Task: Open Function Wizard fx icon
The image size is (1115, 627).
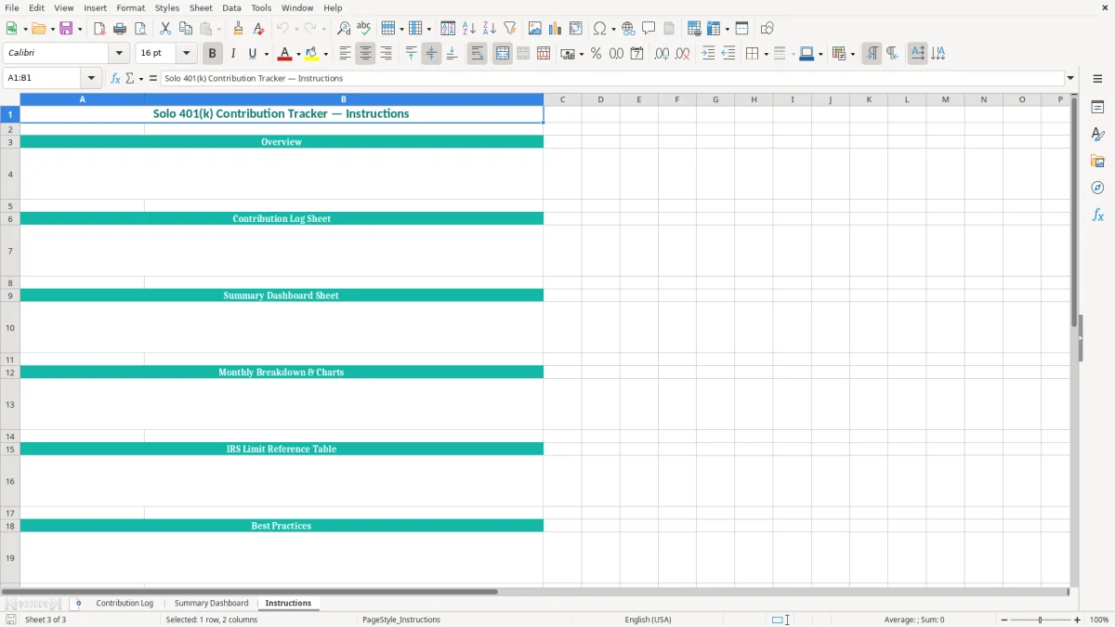Action: pos(115,79)
